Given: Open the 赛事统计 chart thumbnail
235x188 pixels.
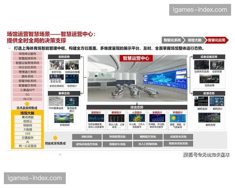Looking at the screenshot, I should coord(116,118).
